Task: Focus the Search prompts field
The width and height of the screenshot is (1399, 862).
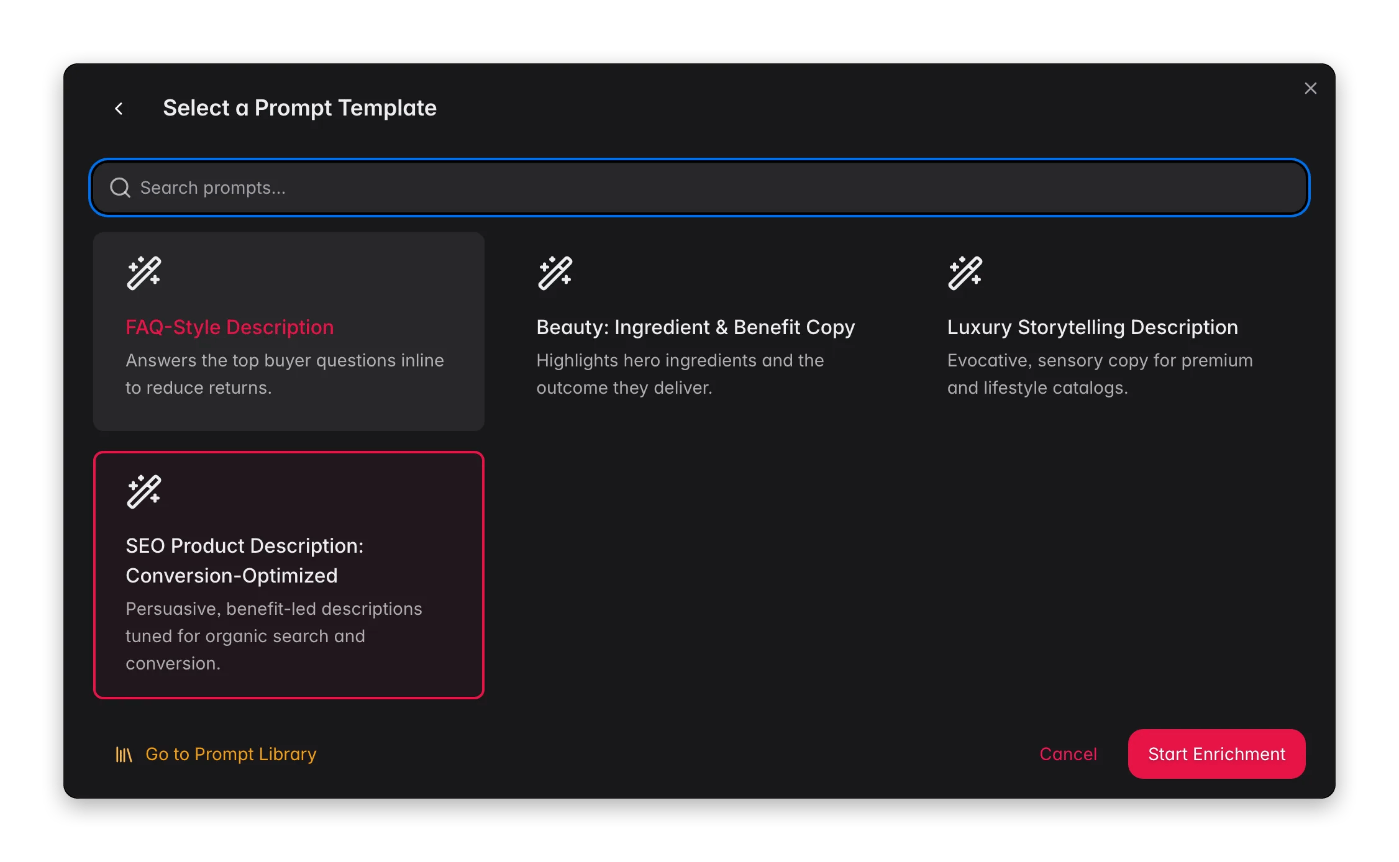Action: [699, 188]
